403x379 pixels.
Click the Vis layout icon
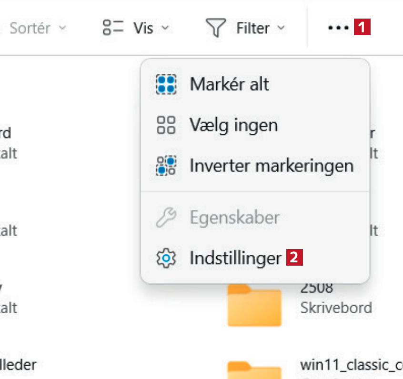113,28
